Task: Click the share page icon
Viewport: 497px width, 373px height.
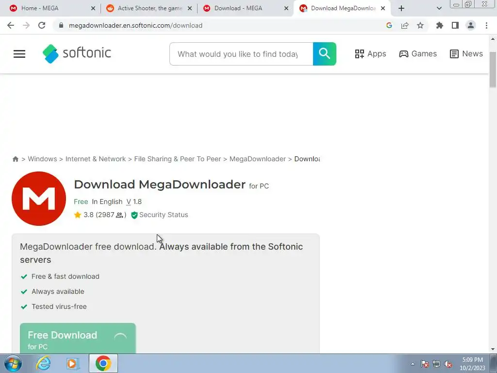Action: point(405,25)
